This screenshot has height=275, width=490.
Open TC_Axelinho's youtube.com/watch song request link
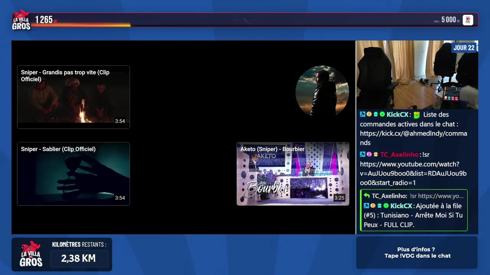click(x=413, y=173)
